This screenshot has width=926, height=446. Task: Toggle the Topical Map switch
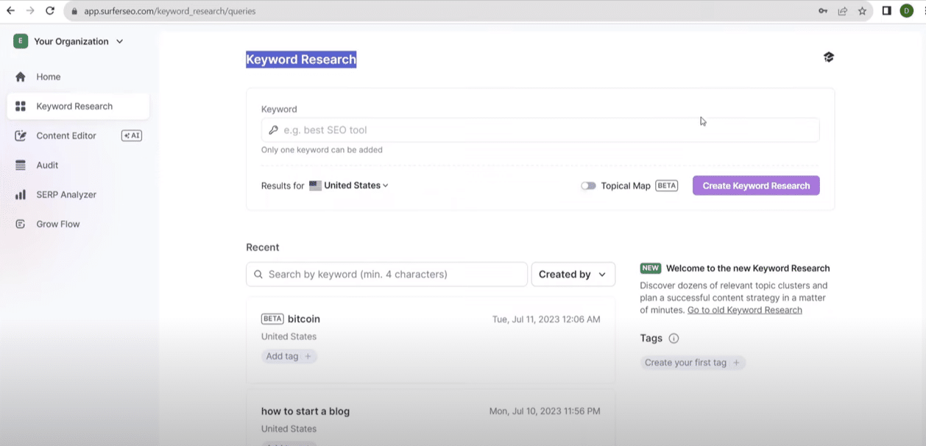click(588, 185)
